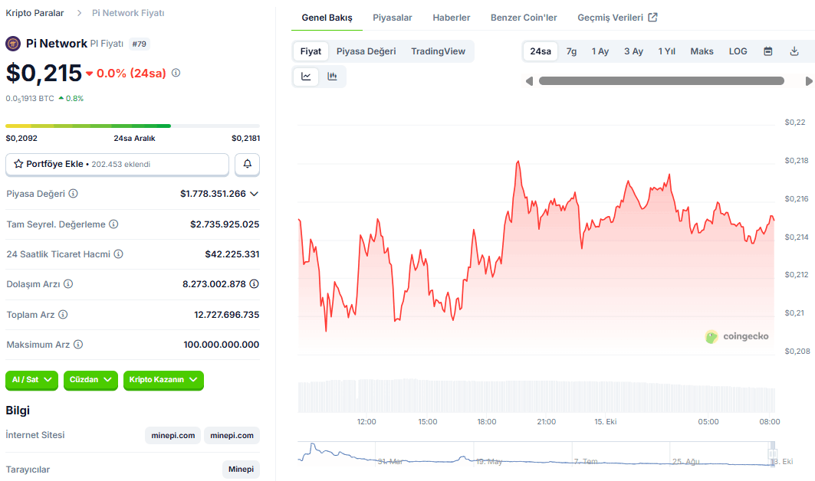This screenshot has width=815, height=481.
Task: Click the price alert bell icon
Action: click(248, 164)
